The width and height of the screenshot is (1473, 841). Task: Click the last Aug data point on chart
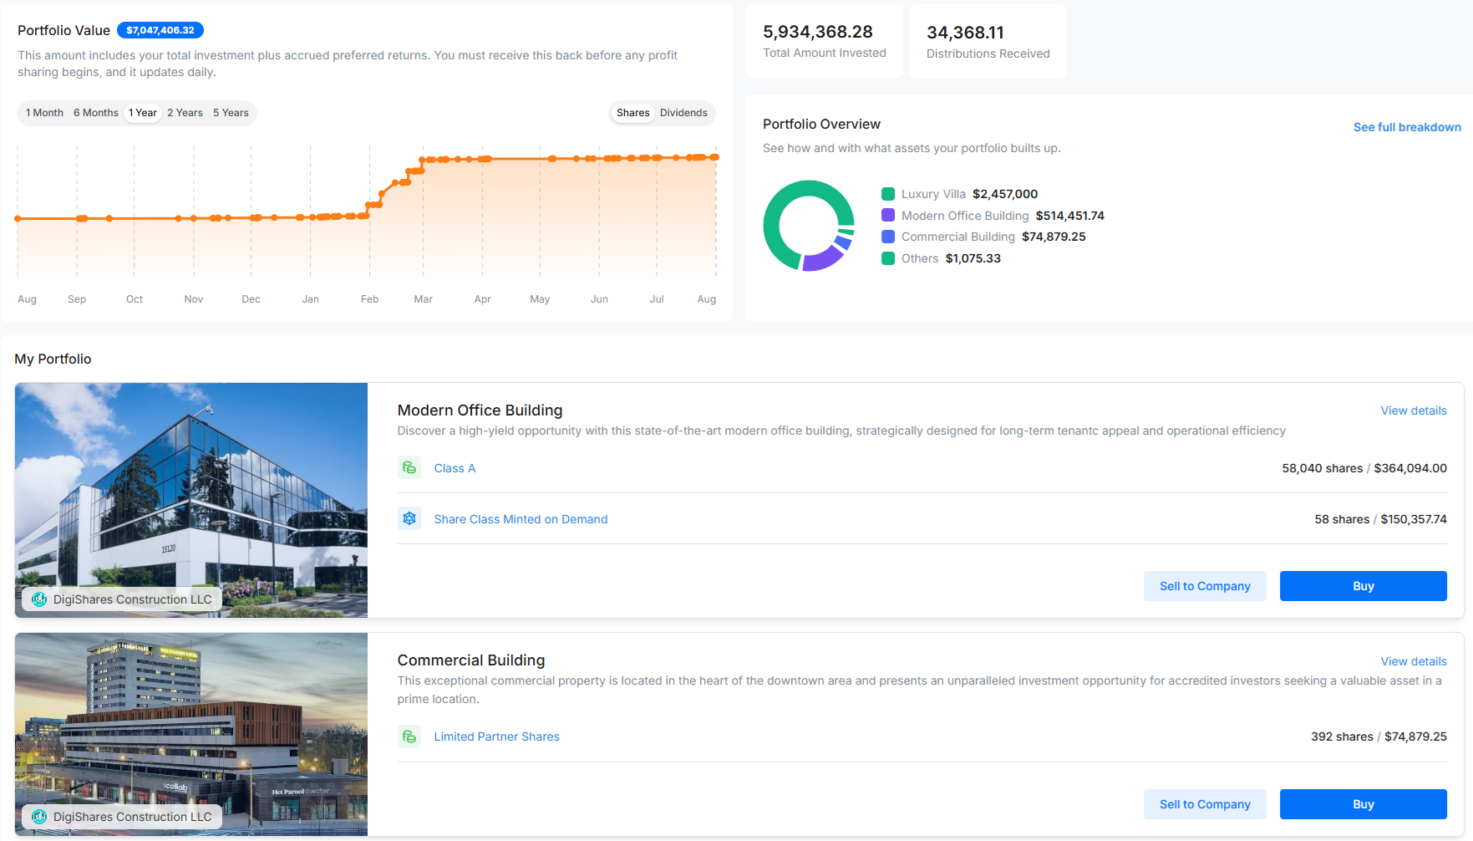click(x=715, y=157)
